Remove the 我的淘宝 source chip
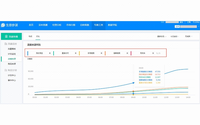The height and width of the screenshot is (125, 200). pyautogui.click(x=50, y=53)
